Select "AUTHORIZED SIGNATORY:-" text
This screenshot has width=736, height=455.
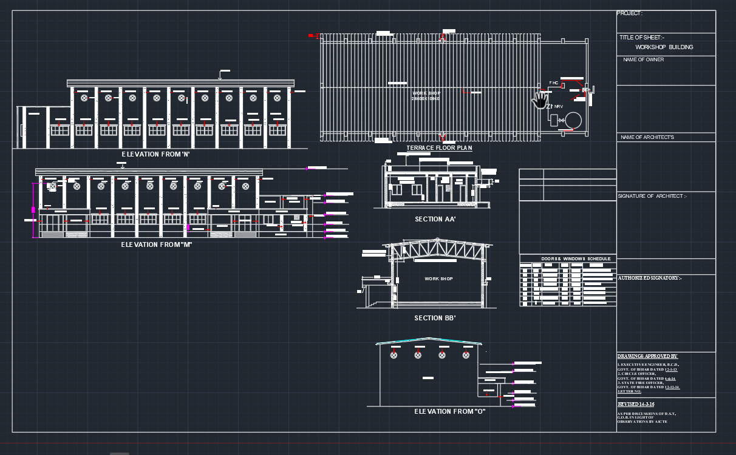pos(650,278)
